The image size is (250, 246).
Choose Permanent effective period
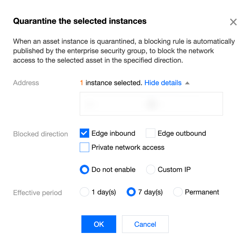tap(178, 192)
